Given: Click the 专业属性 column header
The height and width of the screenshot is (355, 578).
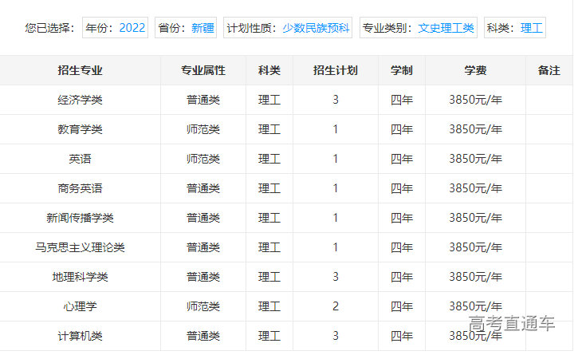Looking at the screenshot, I should pyautogui.click(x=202, y=70).
